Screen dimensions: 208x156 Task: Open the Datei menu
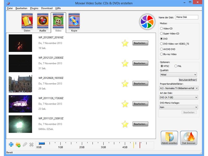[10, 8]
